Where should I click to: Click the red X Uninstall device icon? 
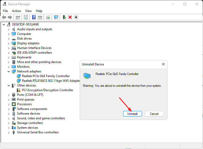tap(70, 17)
